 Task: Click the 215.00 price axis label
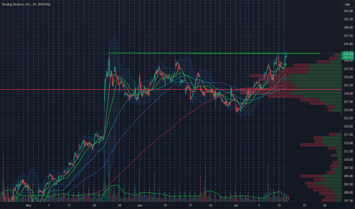click(348, 143)
